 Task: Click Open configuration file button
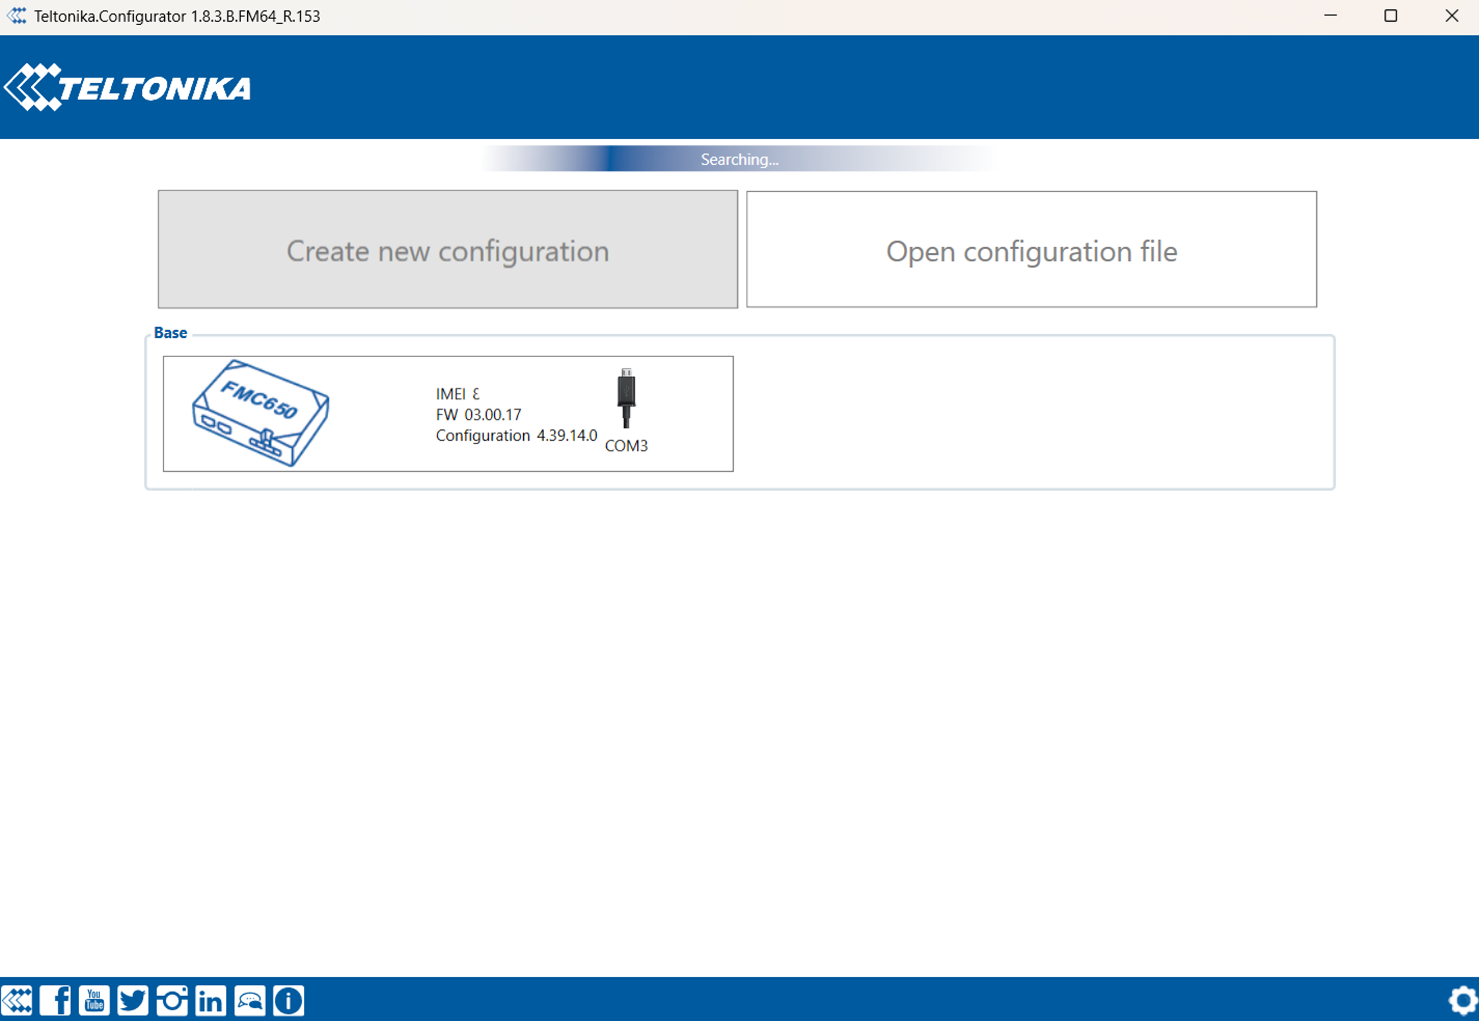[x=1031, y=250]
